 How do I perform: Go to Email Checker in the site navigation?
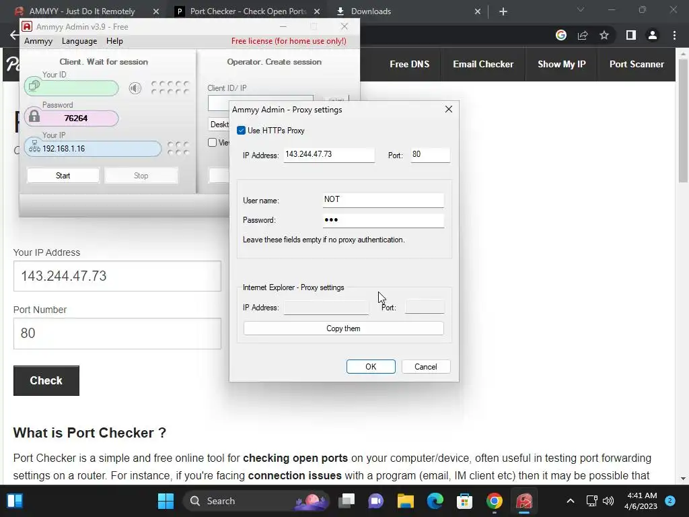(x=483, y=64)
